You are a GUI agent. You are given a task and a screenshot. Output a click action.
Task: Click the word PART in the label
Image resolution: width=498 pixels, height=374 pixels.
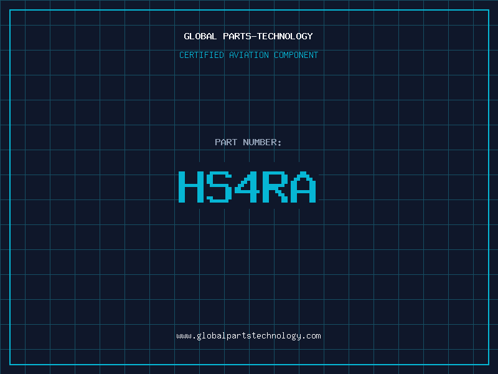tap(226, 142)
